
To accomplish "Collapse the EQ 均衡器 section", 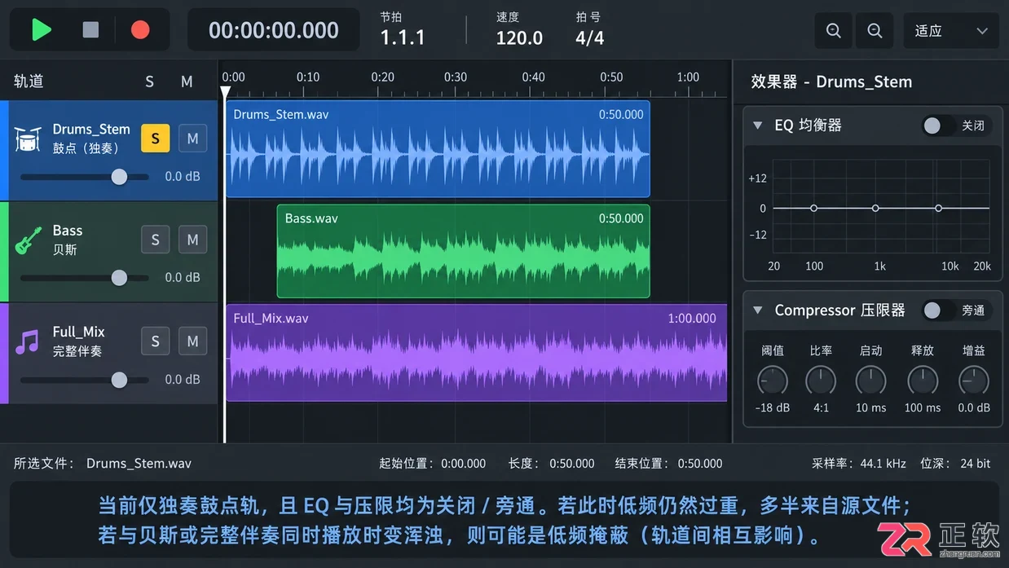I will tap(757, 125).
